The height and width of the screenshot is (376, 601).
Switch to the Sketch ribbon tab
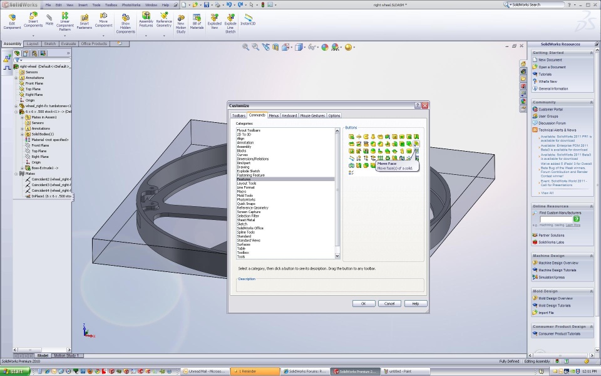point(50,44)
